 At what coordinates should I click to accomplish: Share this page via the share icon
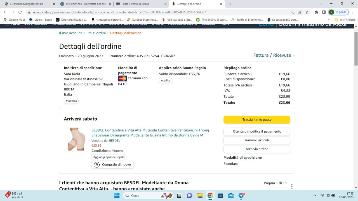pos(300,12)
